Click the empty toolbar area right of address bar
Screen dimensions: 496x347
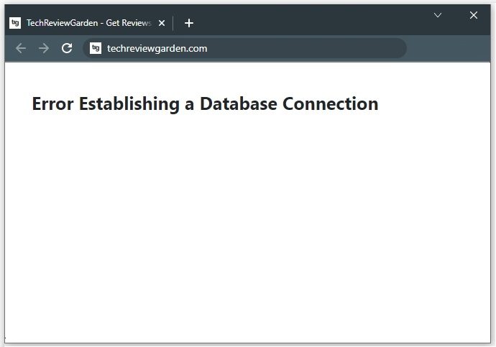point(449,48)
